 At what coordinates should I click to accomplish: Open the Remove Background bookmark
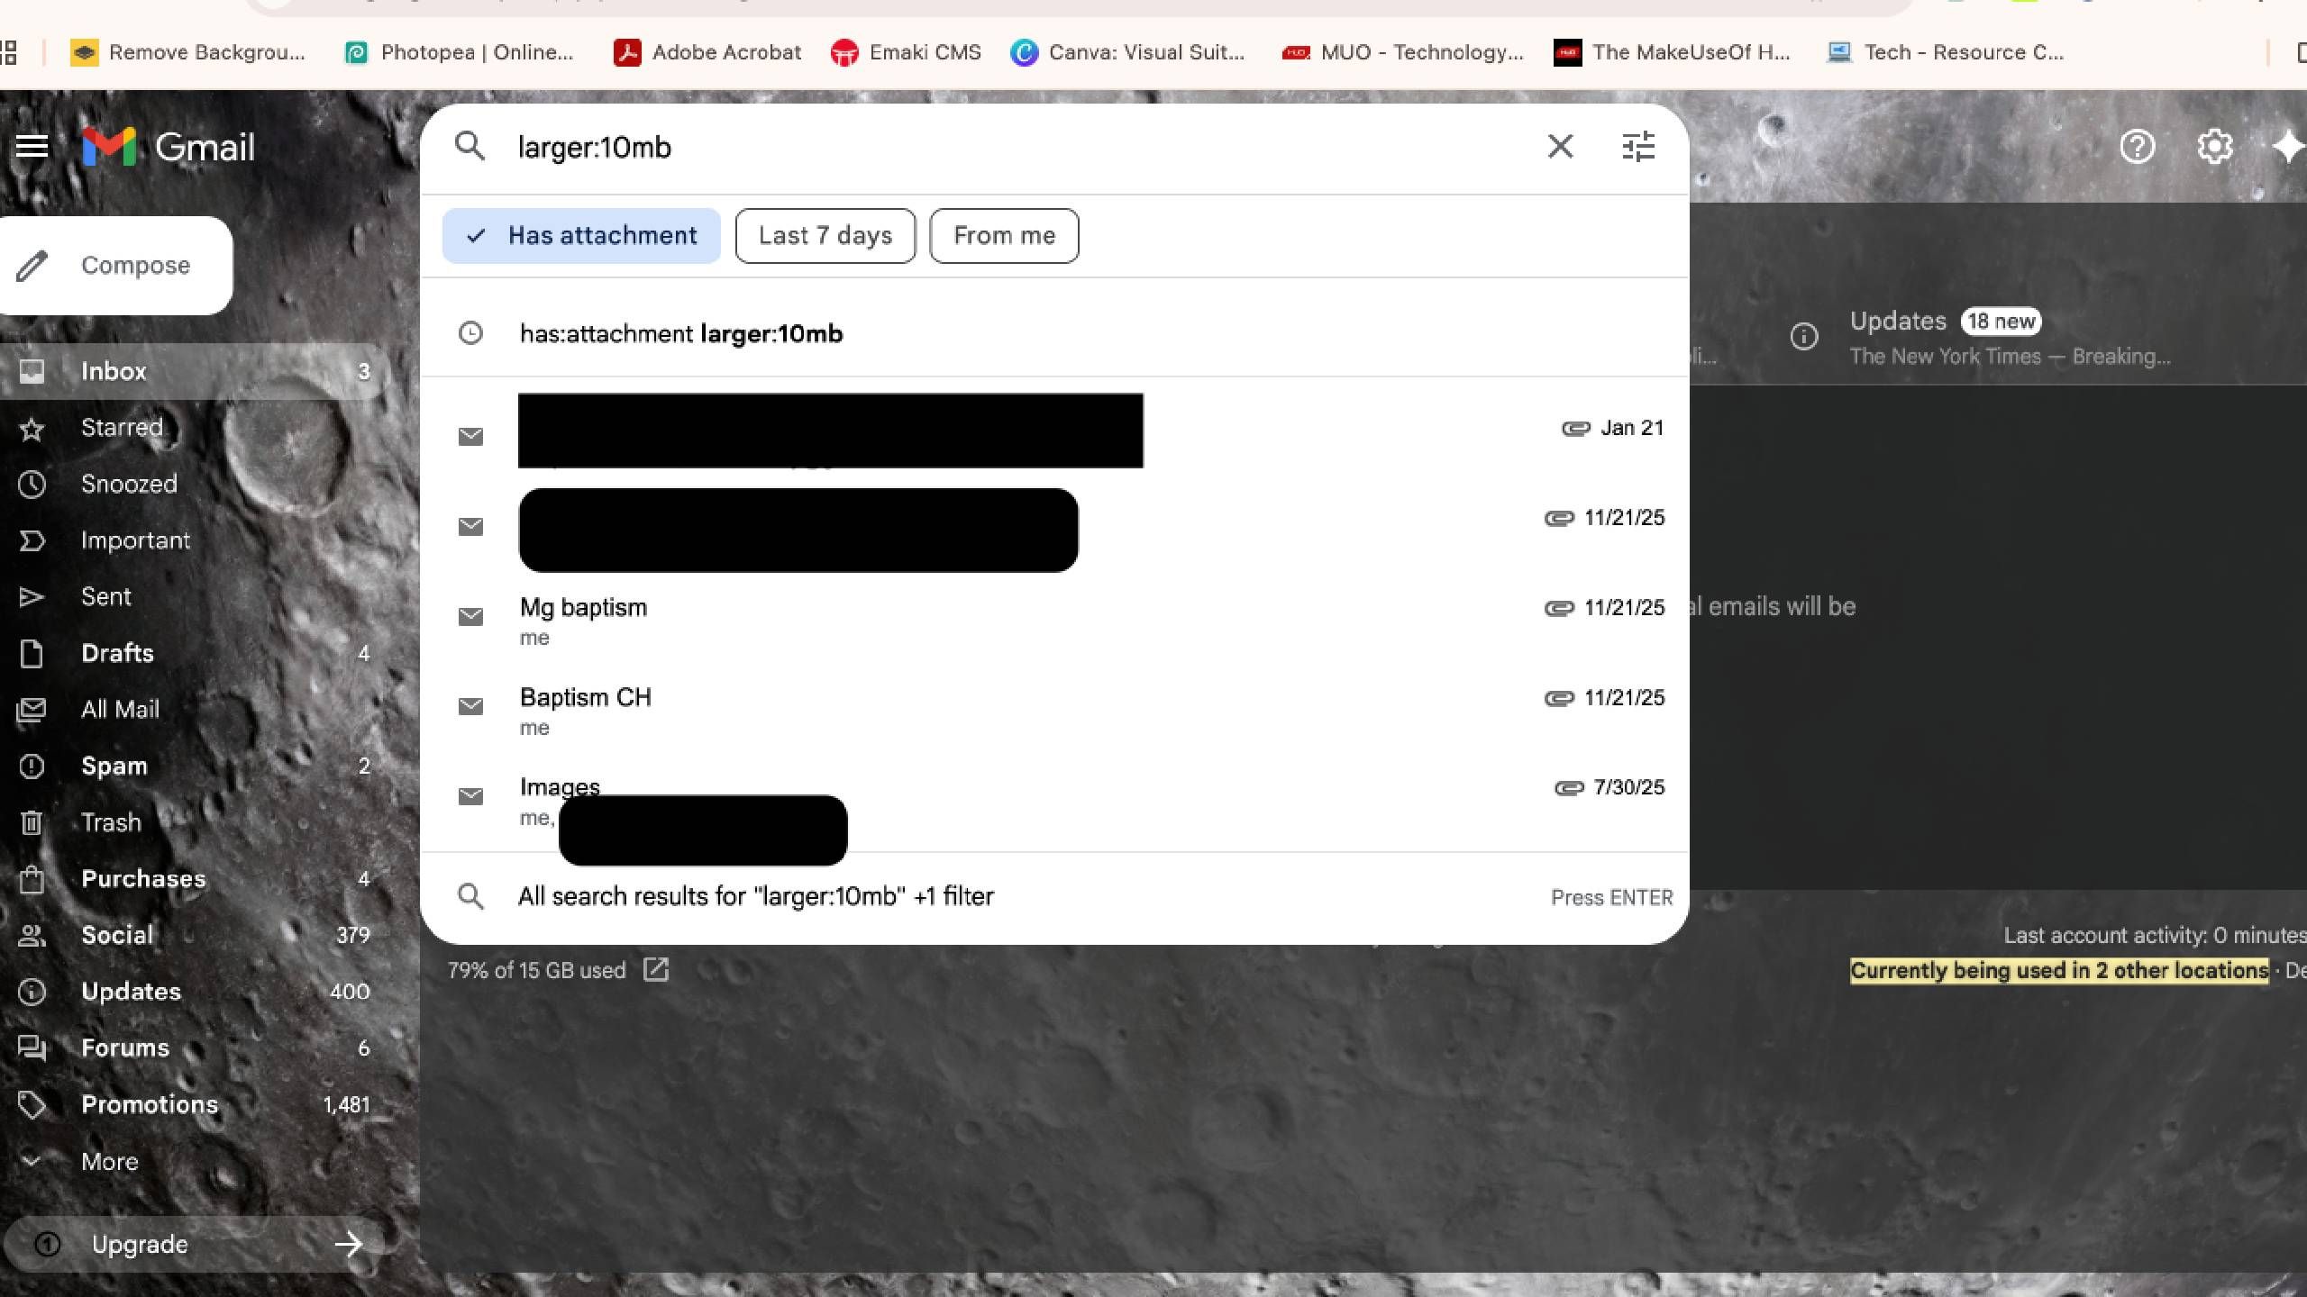click(188, 52)
